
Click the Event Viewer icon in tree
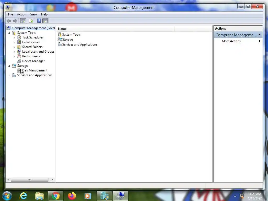point(19,42)
